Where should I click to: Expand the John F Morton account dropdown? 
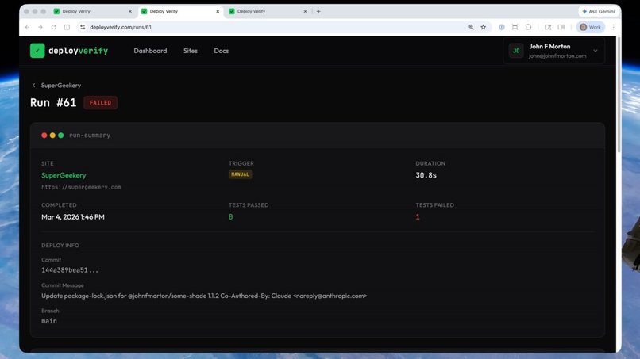point(554,51)
